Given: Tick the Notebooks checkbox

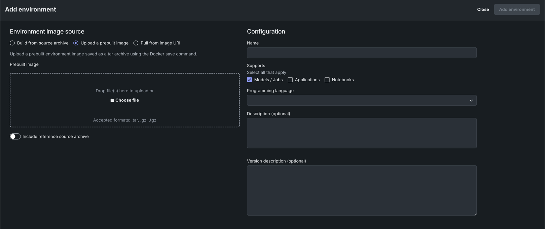Looking at the screenshot, I should [327, 80].
